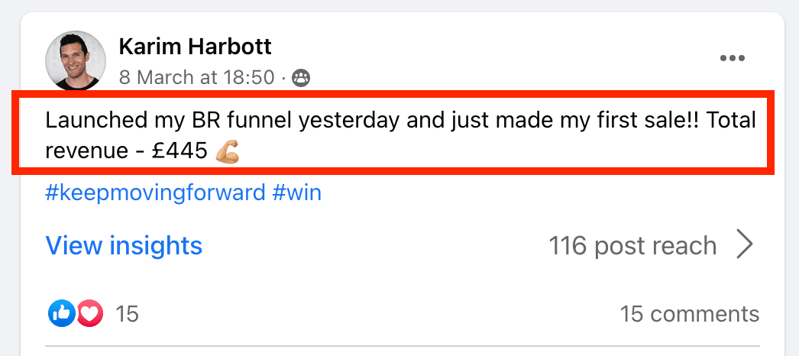Image resolution: width=799 pixels, height=356 pixels.
Task: Open the three-dot post options menu
Action: 732,59
